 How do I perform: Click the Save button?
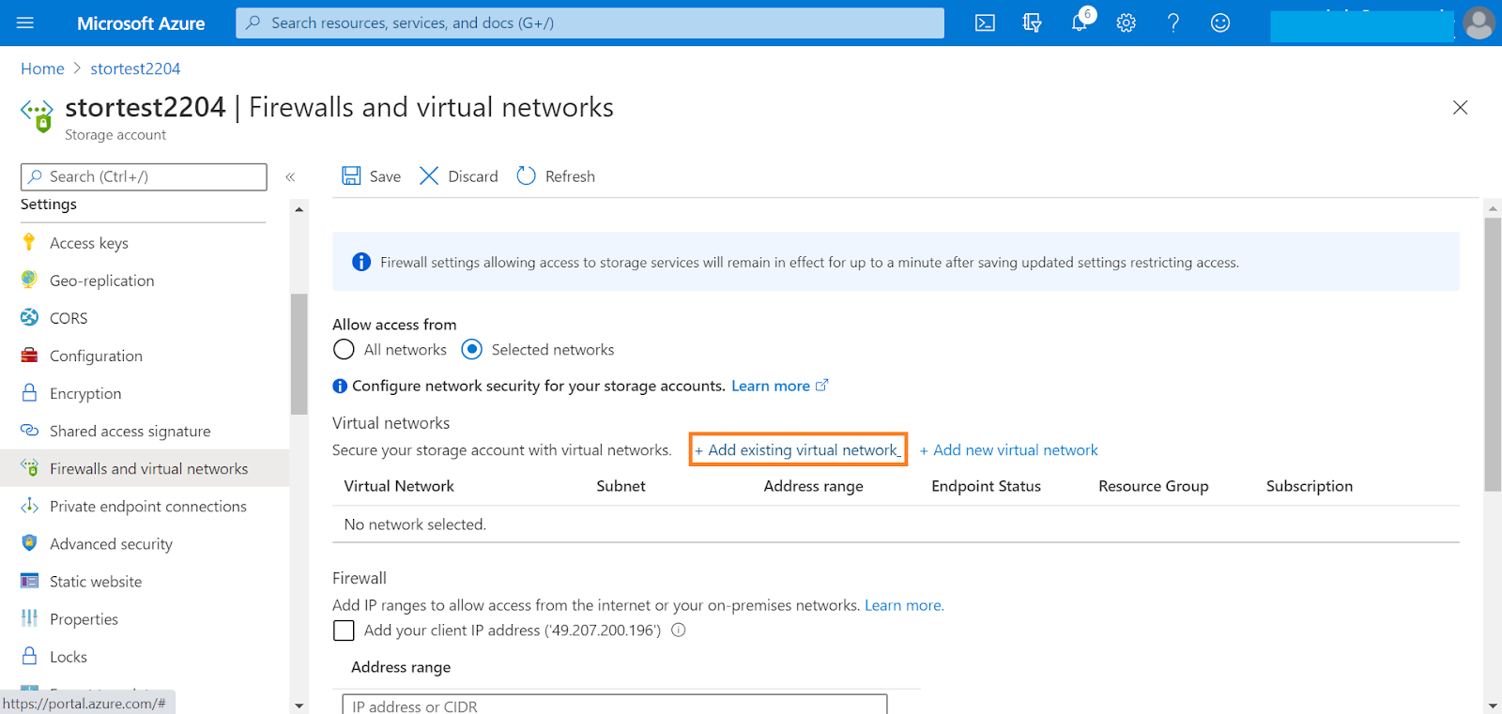[x=372, y=176]
